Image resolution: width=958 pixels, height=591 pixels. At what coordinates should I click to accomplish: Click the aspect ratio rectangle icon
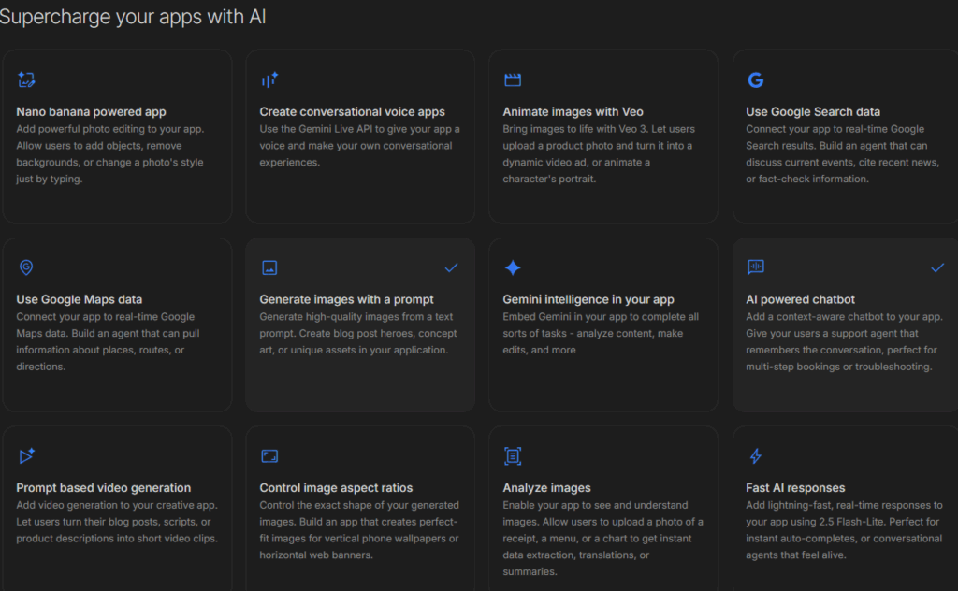coord(269,456)
